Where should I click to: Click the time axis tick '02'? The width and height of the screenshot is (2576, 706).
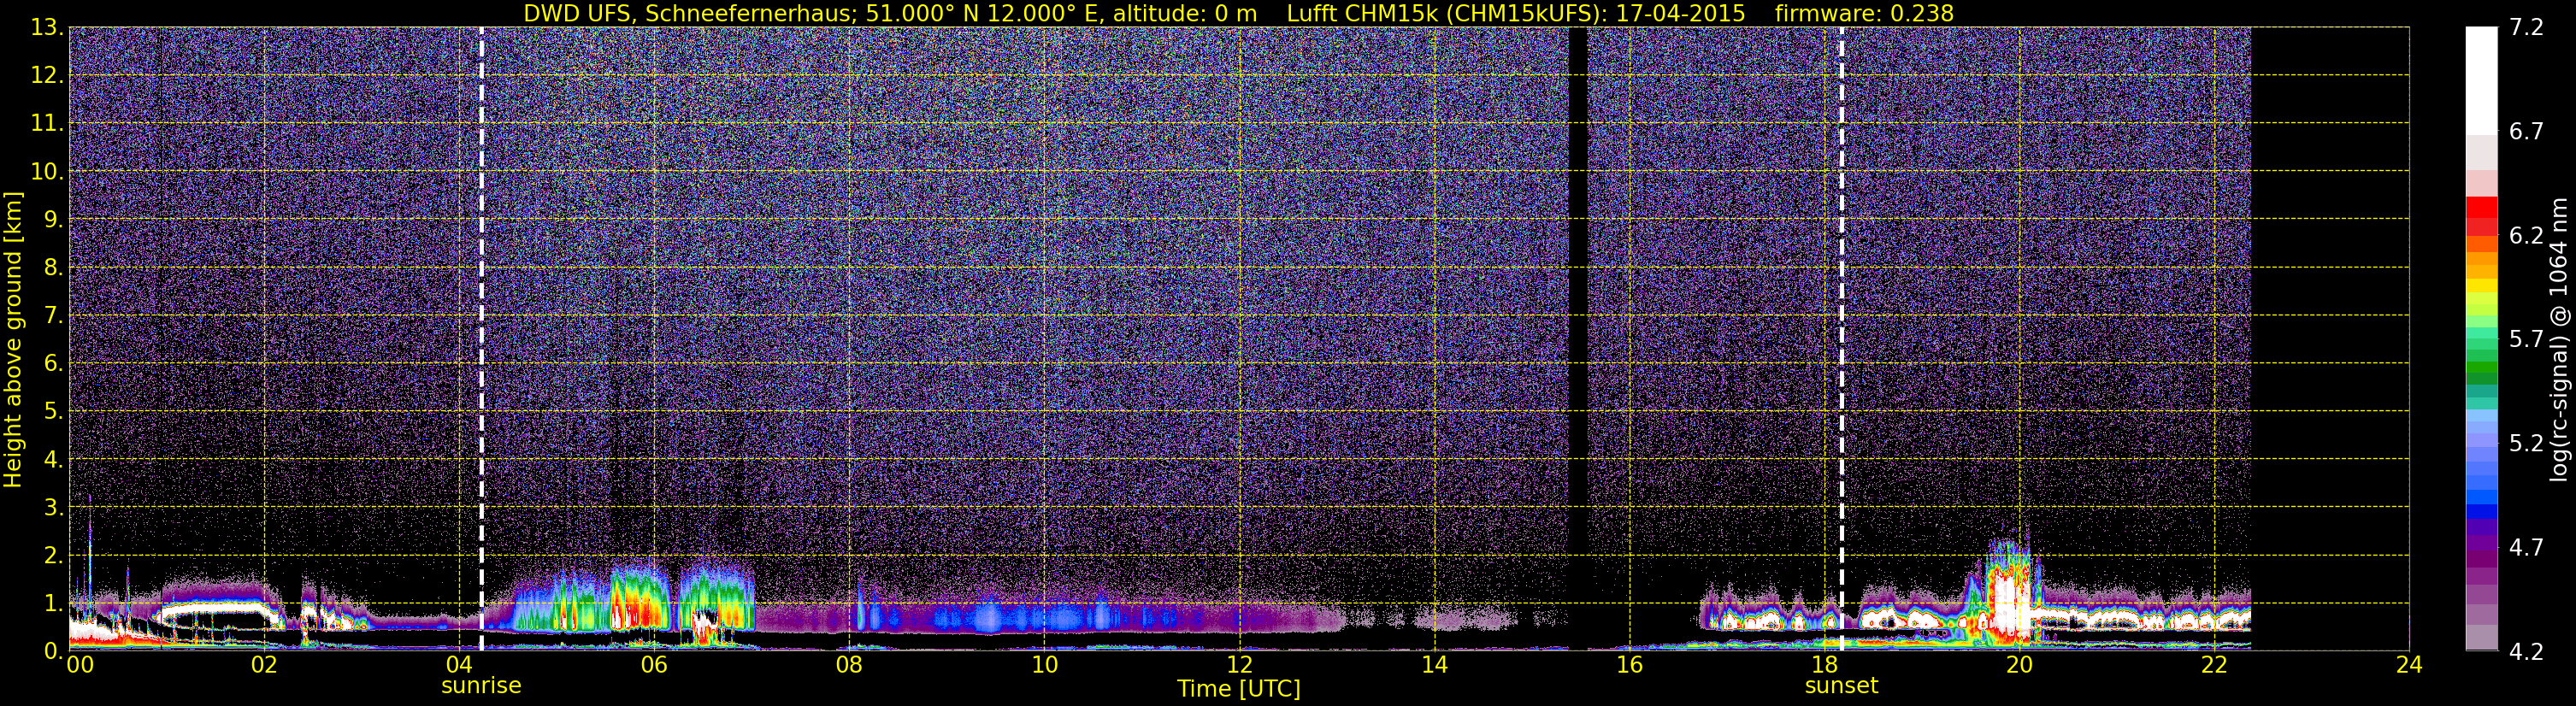263,666
